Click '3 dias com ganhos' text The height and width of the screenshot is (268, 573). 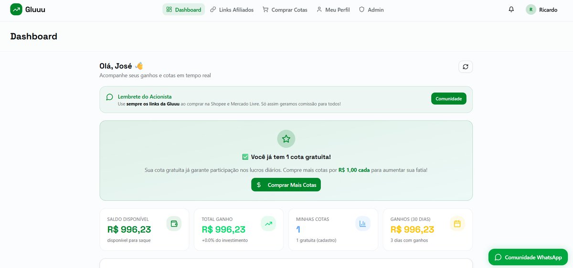(409, 240)
